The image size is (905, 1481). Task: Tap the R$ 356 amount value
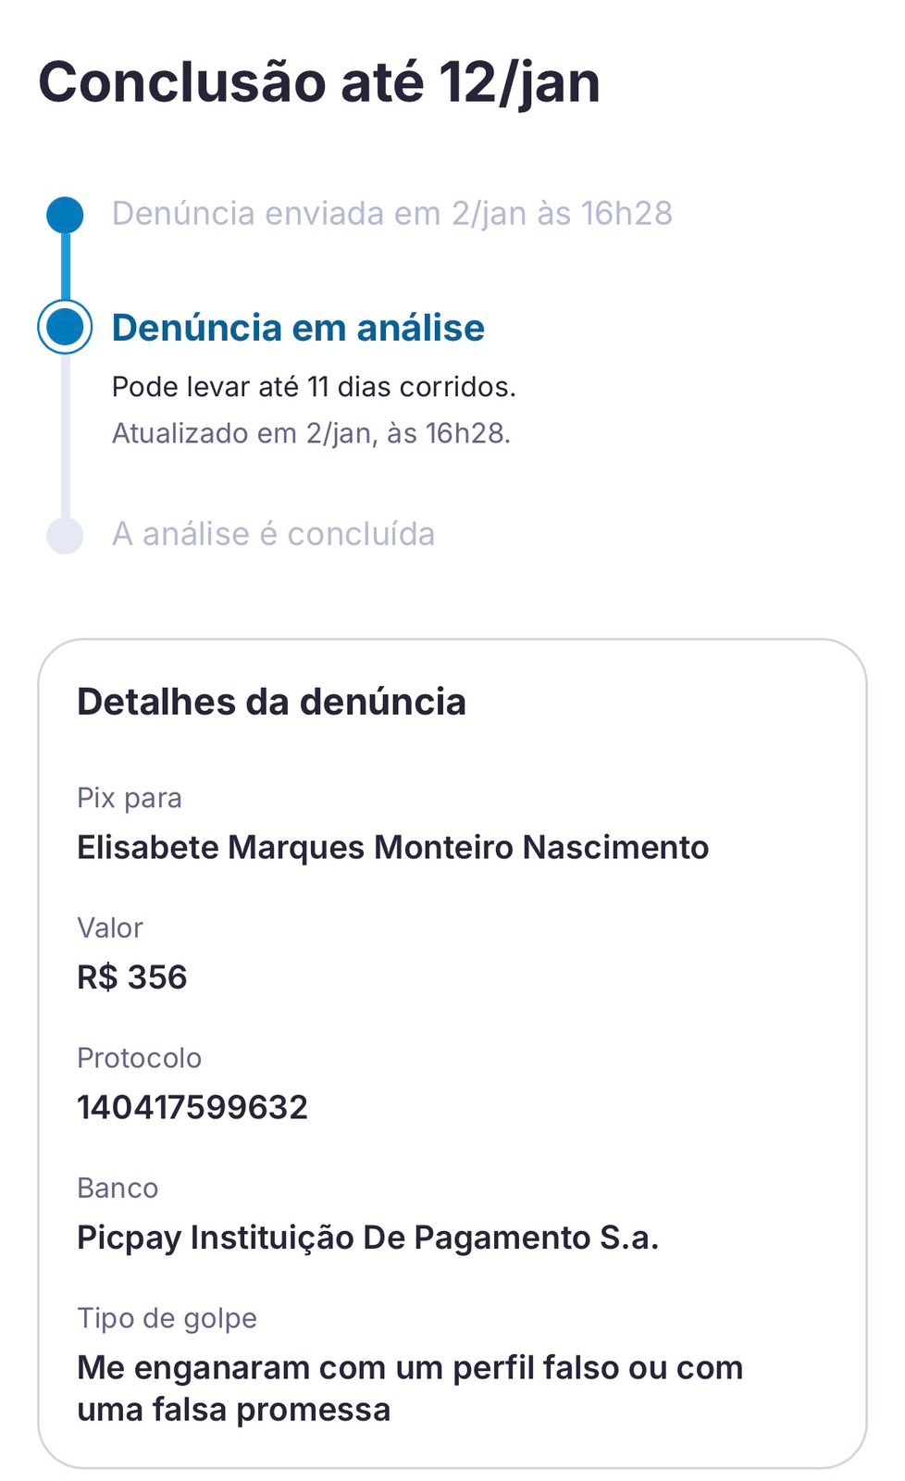click(132, 977)
